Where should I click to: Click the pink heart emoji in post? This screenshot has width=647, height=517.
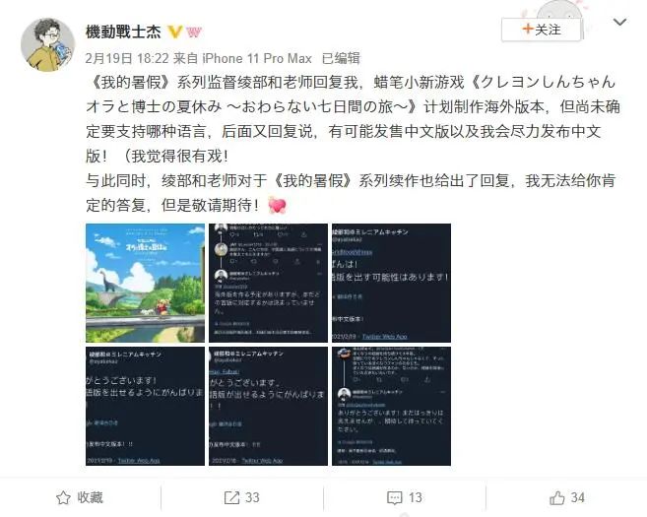pyautogui.click(x=277, y=206)
